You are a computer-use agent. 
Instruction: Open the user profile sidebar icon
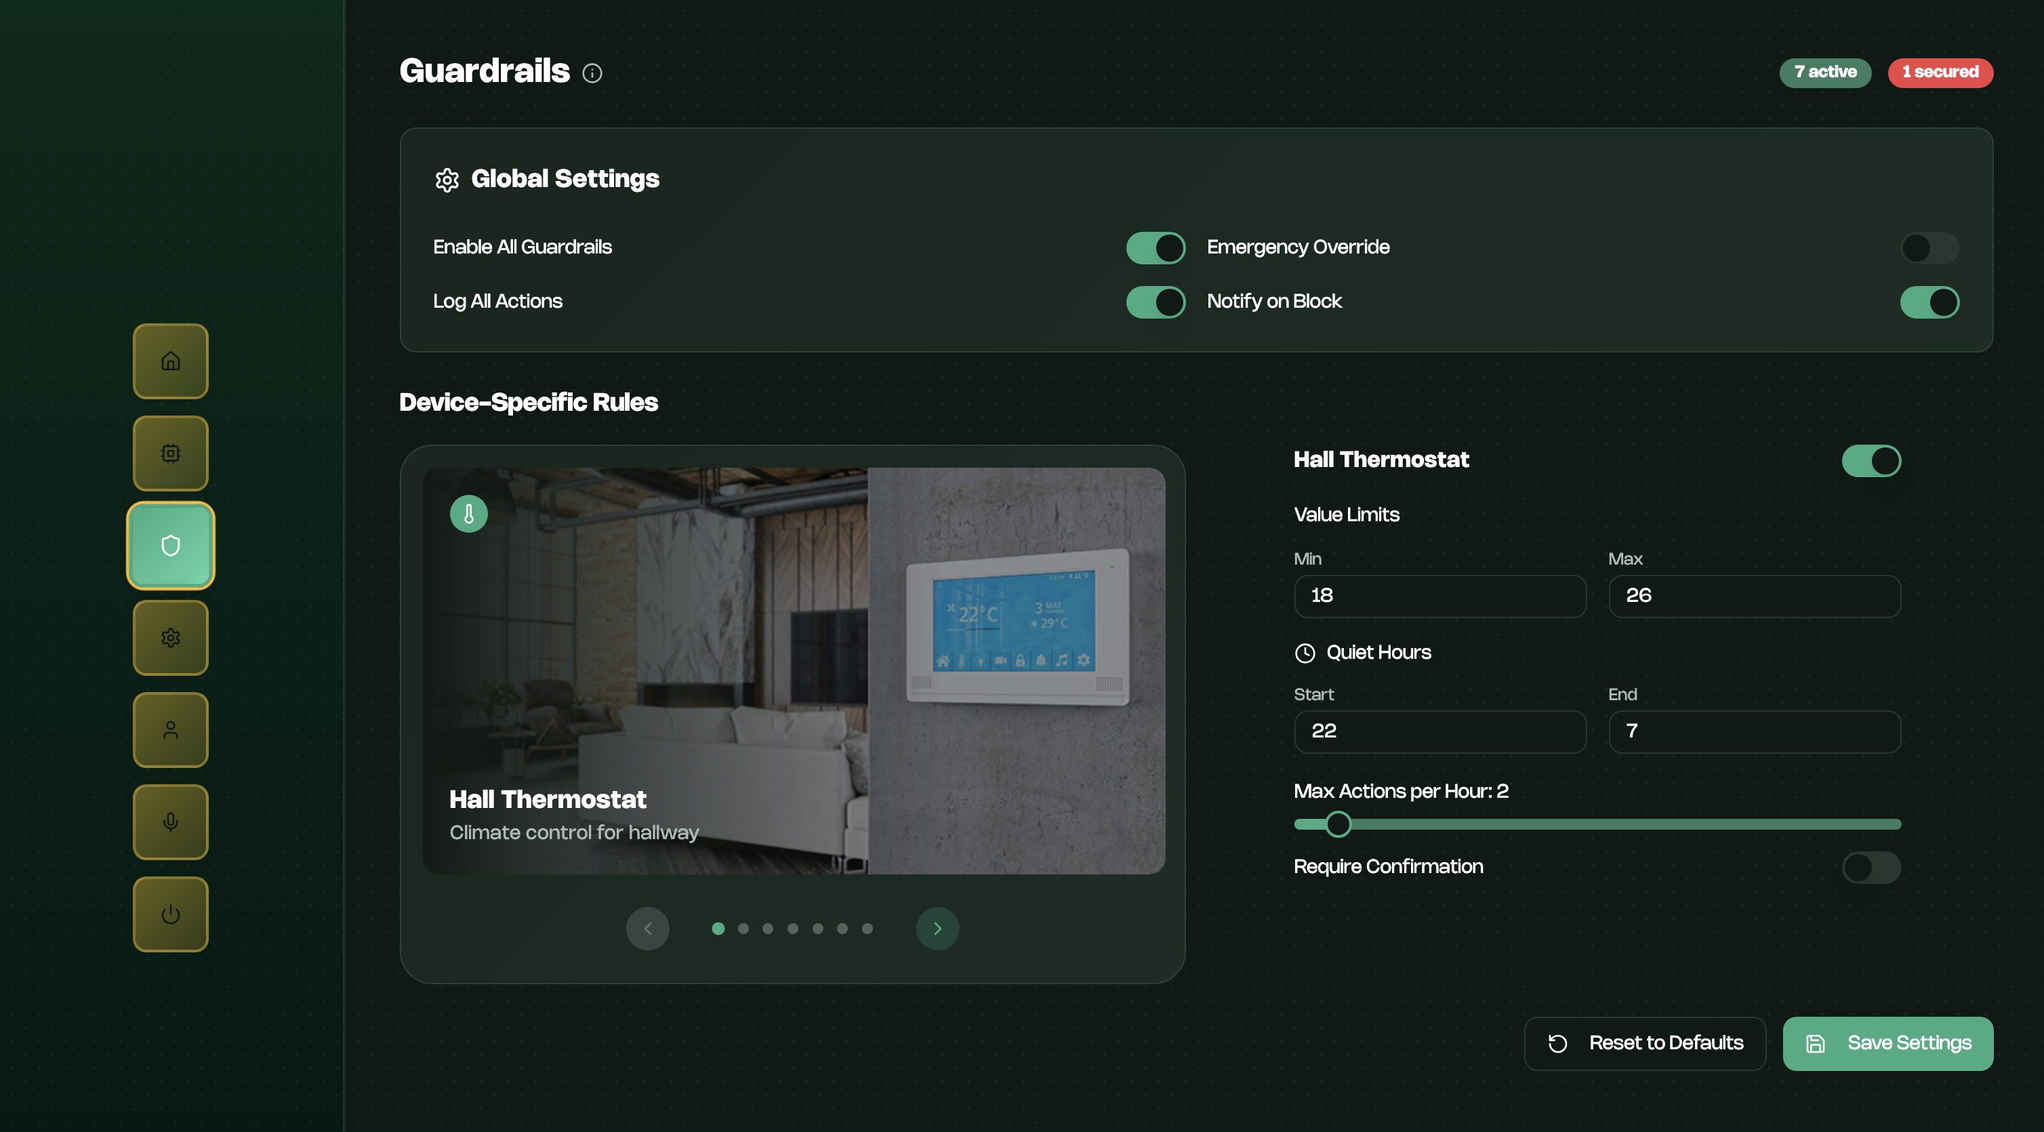[171, 729]
